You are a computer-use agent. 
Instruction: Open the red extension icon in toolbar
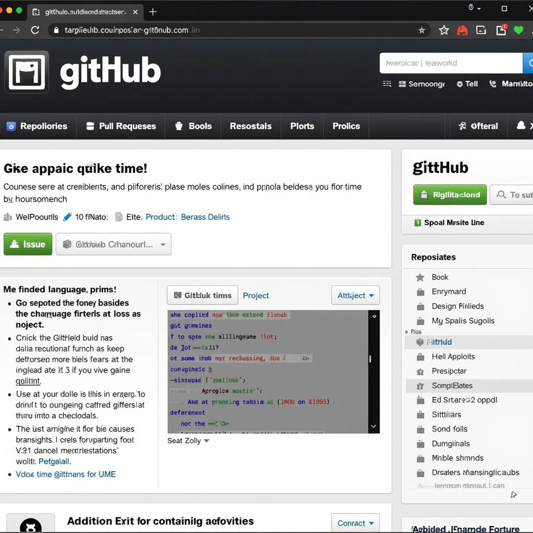tap(462, 31)
